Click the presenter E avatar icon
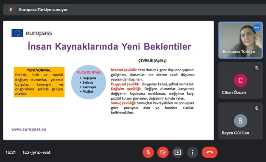The image size is (266, 162). click(11, 9)
